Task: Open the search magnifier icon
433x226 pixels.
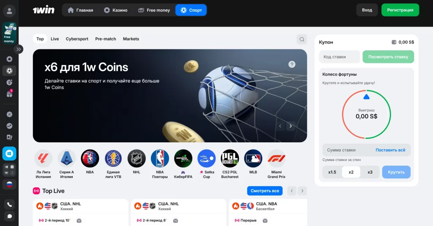Action: 302,39
